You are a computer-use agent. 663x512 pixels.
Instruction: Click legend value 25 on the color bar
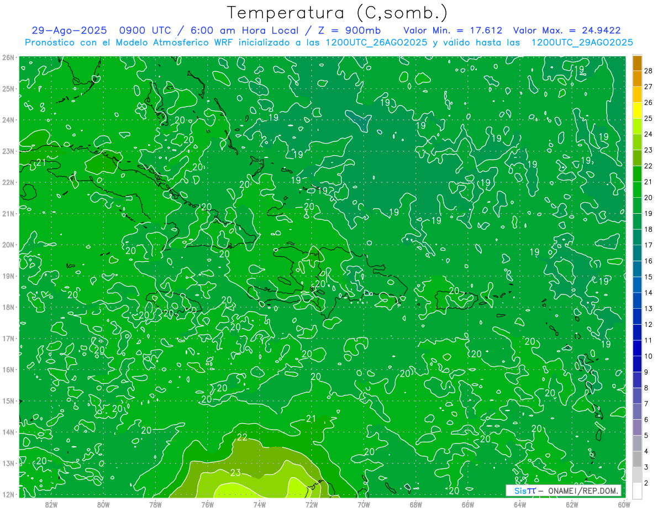click(x=649, y=118)
